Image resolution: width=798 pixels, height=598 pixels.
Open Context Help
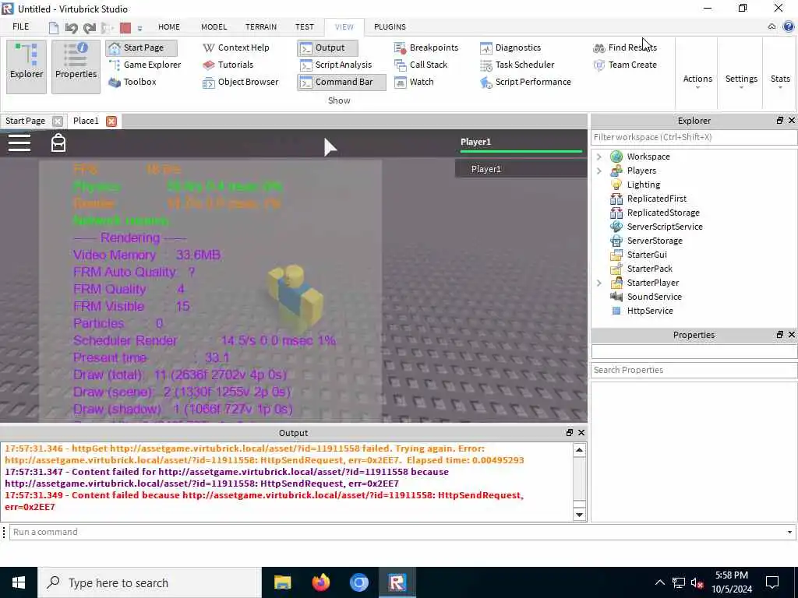235,47
